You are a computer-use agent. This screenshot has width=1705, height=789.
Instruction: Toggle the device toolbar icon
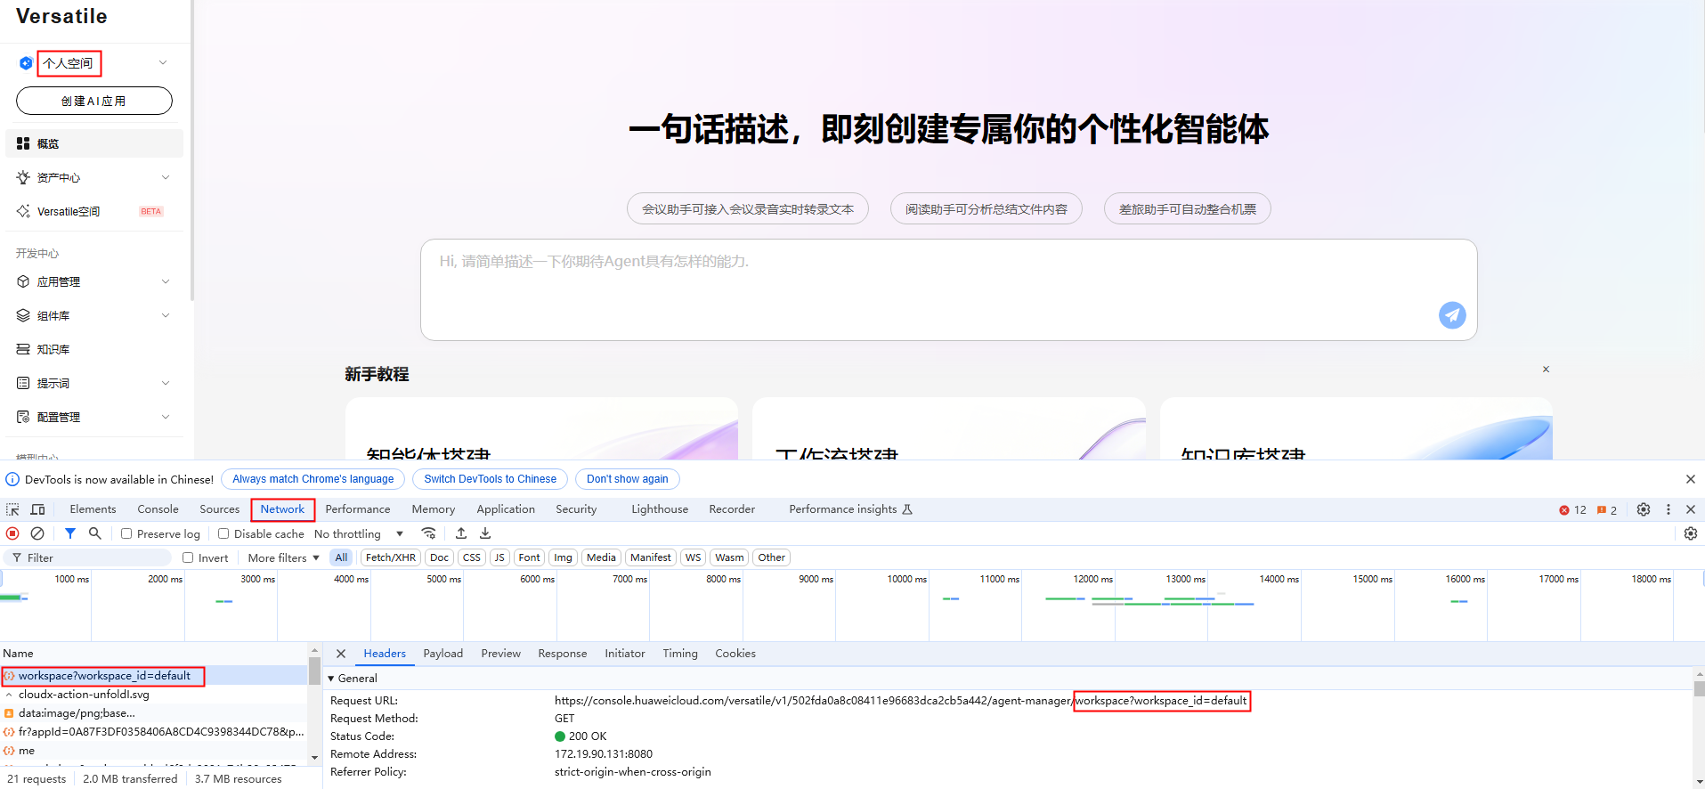pos(37,509)
